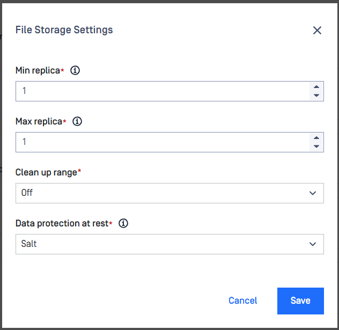Click the chevron on the Off dropdown
339x330 pixels.
click(x=313, y=193)
